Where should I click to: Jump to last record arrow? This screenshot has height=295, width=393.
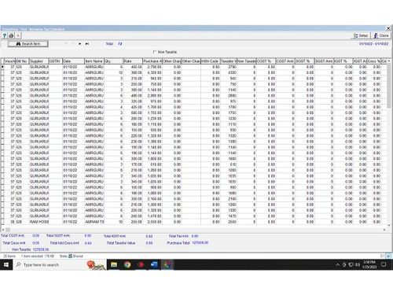pyautogui.click(x=87, y=44)
